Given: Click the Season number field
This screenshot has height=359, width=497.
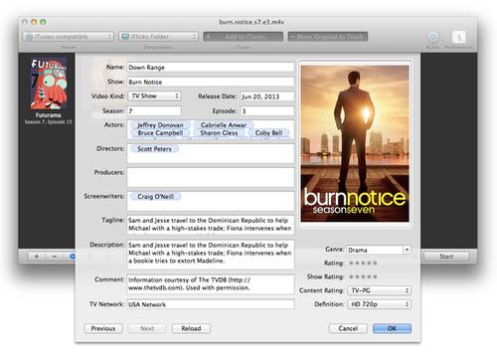Looking at the screenshot, I should tap(154, 111).
